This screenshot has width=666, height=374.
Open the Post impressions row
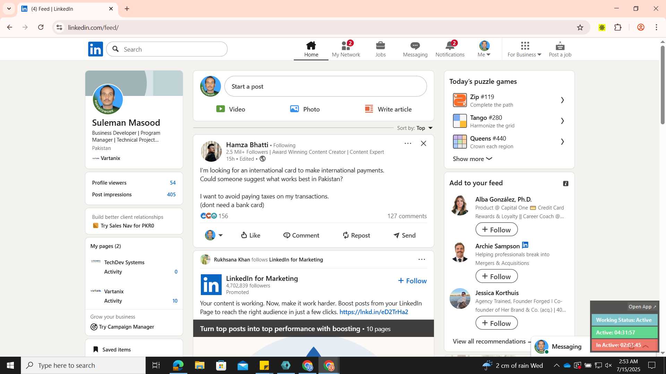(x=134, y=194)
